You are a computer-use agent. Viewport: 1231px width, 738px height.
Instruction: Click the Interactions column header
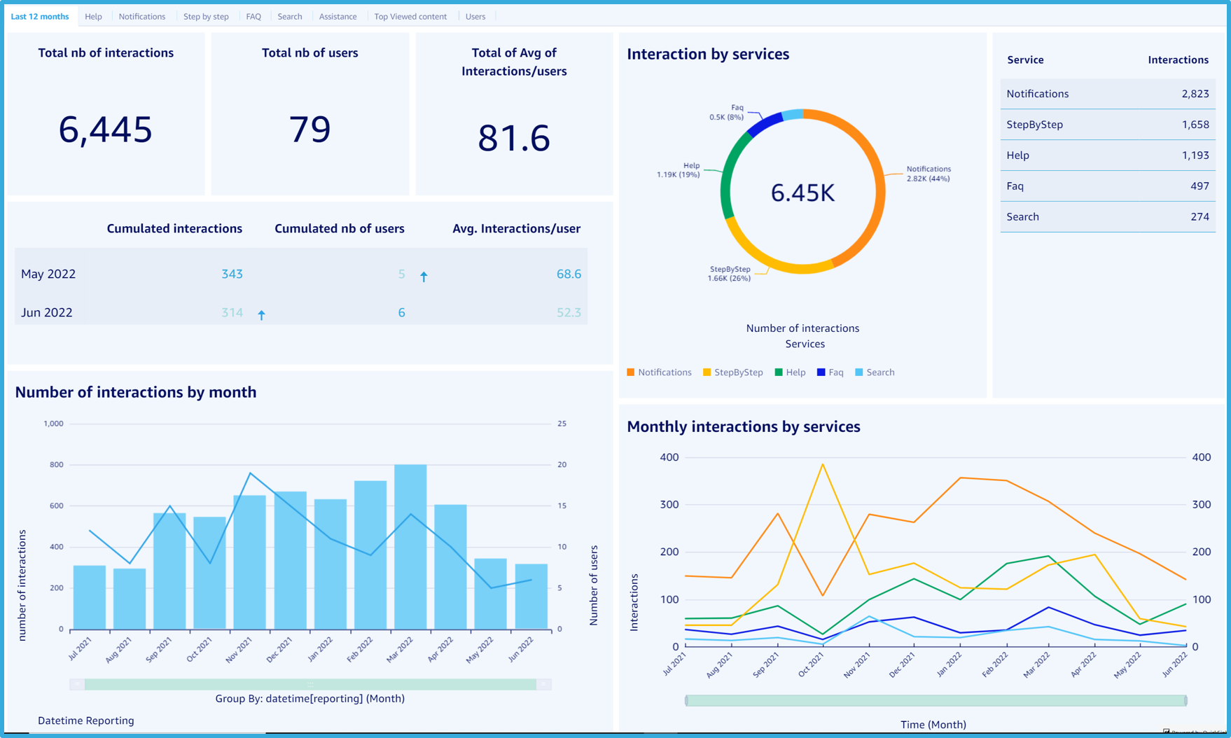coord(1178,60)
